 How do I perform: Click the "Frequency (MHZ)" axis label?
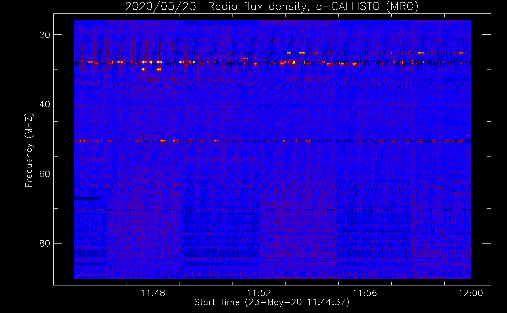pos(29,150)
